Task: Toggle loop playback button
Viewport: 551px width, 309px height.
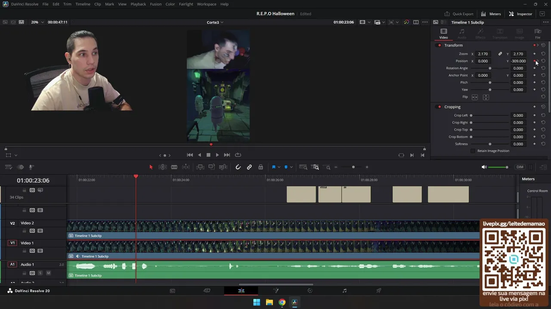Action: pos(238,155)
